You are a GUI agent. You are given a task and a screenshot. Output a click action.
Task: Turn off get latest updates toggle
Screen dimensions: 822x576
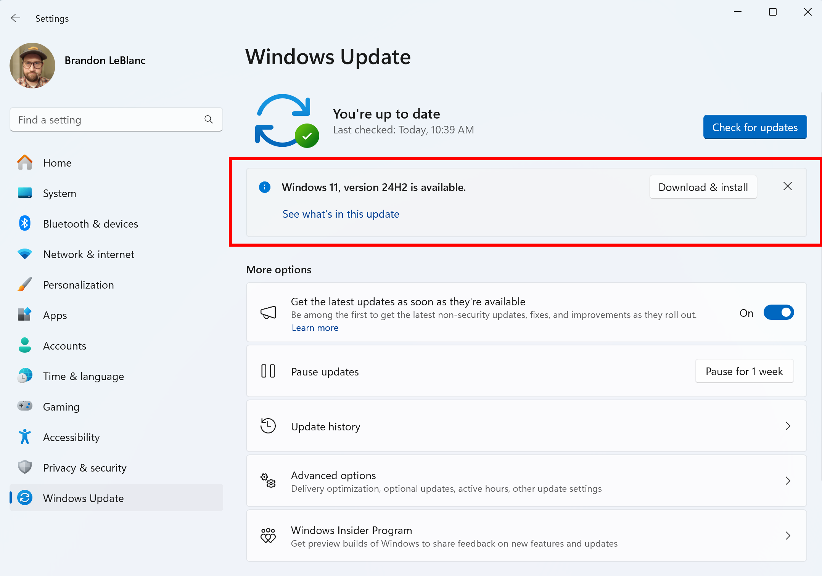779,313
